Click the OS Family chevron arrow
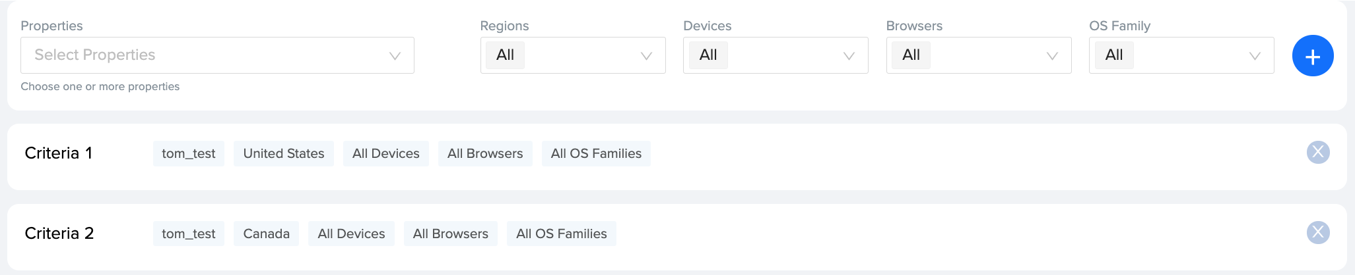This screenshot has width=1355, height=275. (1255, 56)
